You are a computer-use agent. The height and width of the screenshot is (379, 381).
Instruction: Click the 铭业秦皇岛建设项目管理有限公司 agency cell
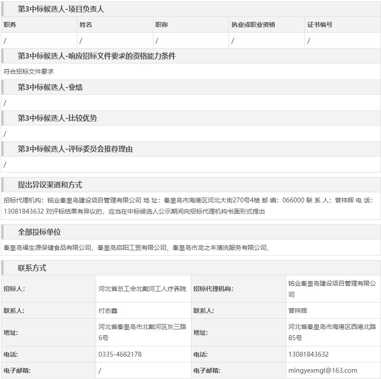pyautogui.click(x=332, y=289)
